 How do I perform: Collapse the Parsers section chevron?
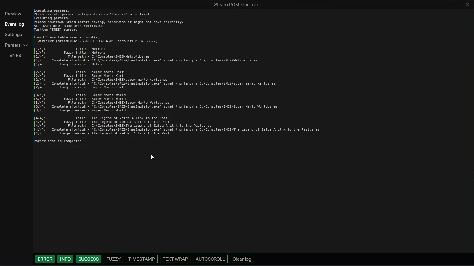point(25,45)
